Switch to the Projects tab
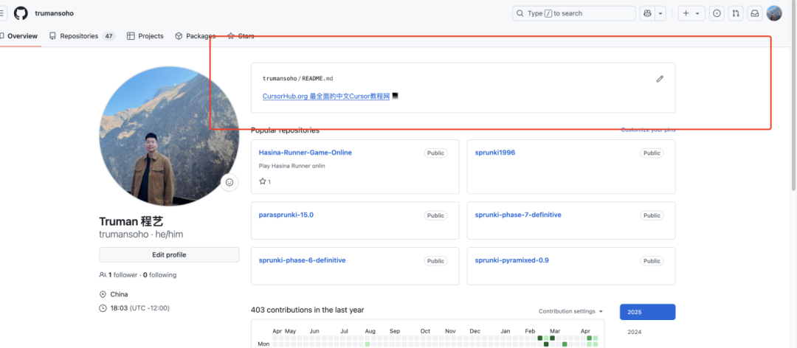This screenshot has width=797, height=348. pyautogui.click(x=145, y=36)
